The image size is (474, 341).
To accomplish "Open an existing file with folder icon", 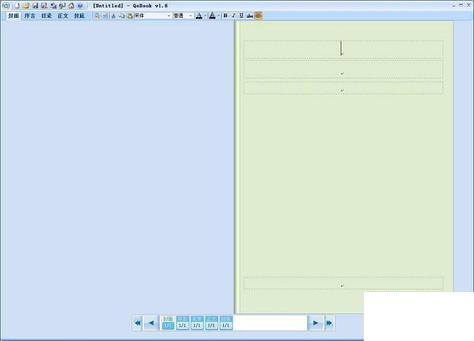I will 26,5.
